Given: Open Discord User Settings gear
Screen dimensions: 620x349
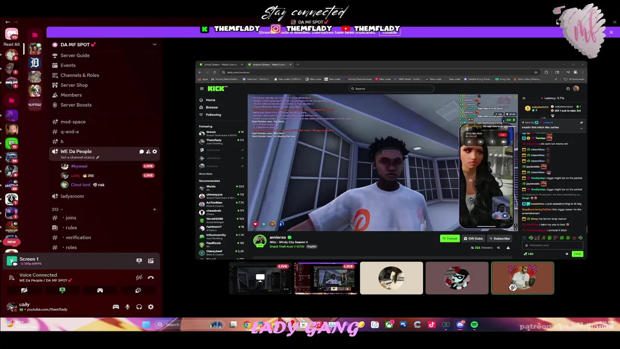Looking at the screenshot, I should tap(151, 307).
